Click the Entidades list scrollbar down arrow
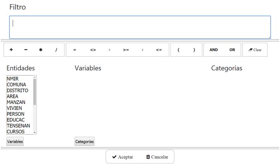The image size is (280, 166). click(35, 133)
